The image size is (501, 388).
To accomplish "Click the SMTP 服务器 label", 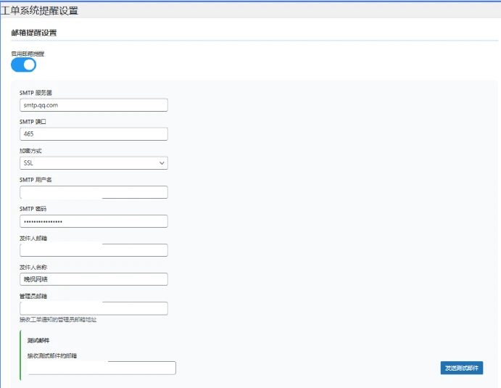I will click(36, 93).
